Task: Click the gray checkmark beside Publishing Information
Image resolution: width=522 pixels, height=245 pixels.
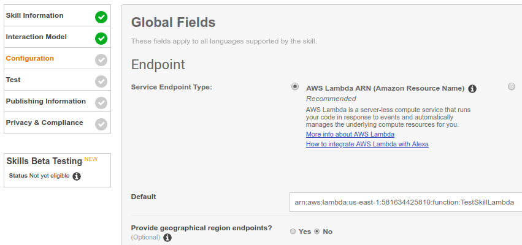Action: click(101, 103)
